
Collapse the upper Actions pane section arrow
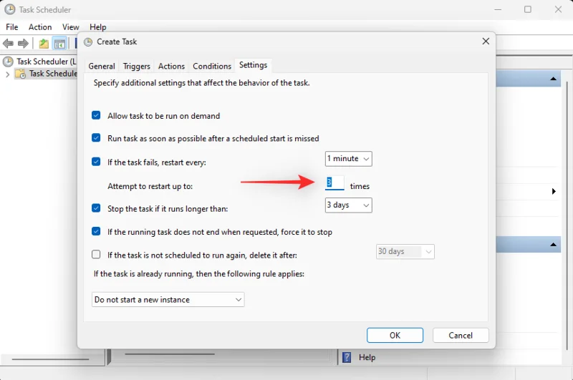click(x=553, y=79)
